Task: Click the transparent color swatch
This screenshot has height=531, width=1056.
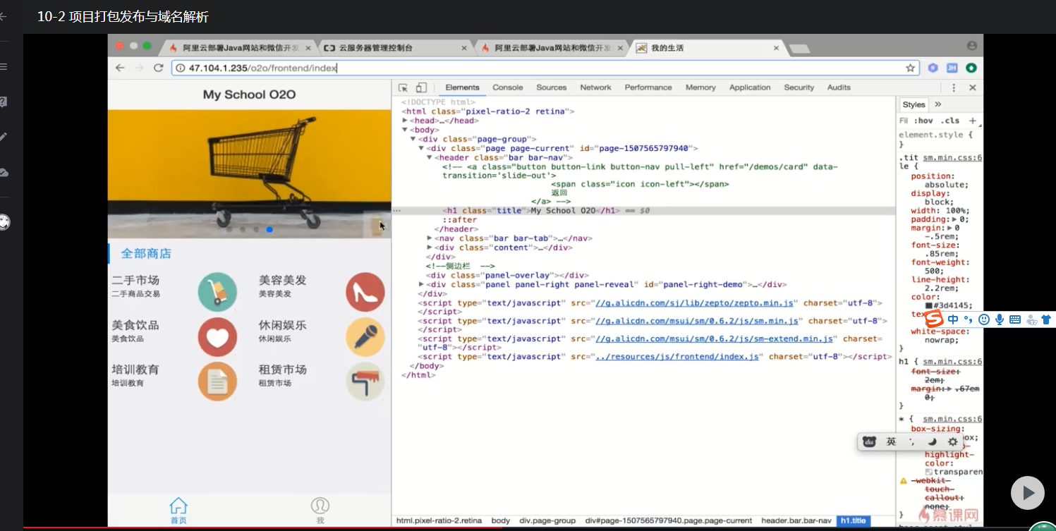Action: (928, 472)
